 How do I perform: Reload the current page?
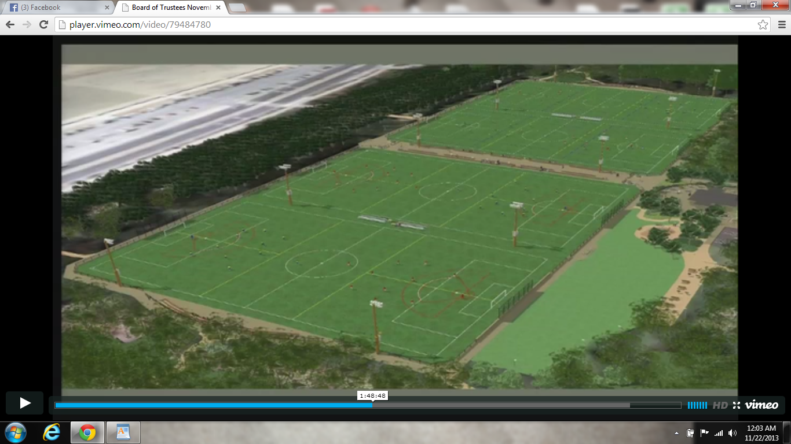[x=43, y=24]
